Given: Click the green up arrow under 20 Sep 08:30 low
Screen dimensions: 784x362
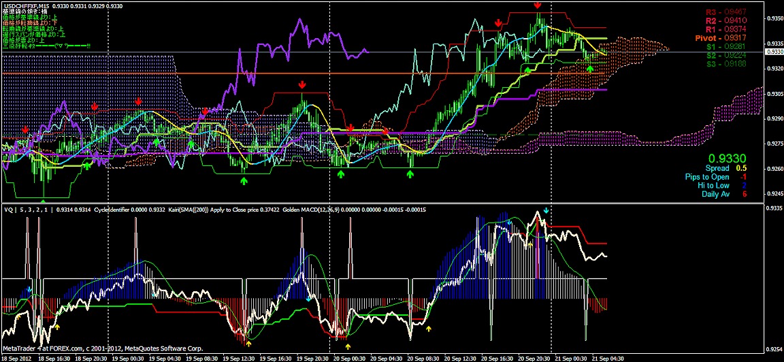Looking at the screenshot, I should [x=410, y=174].
